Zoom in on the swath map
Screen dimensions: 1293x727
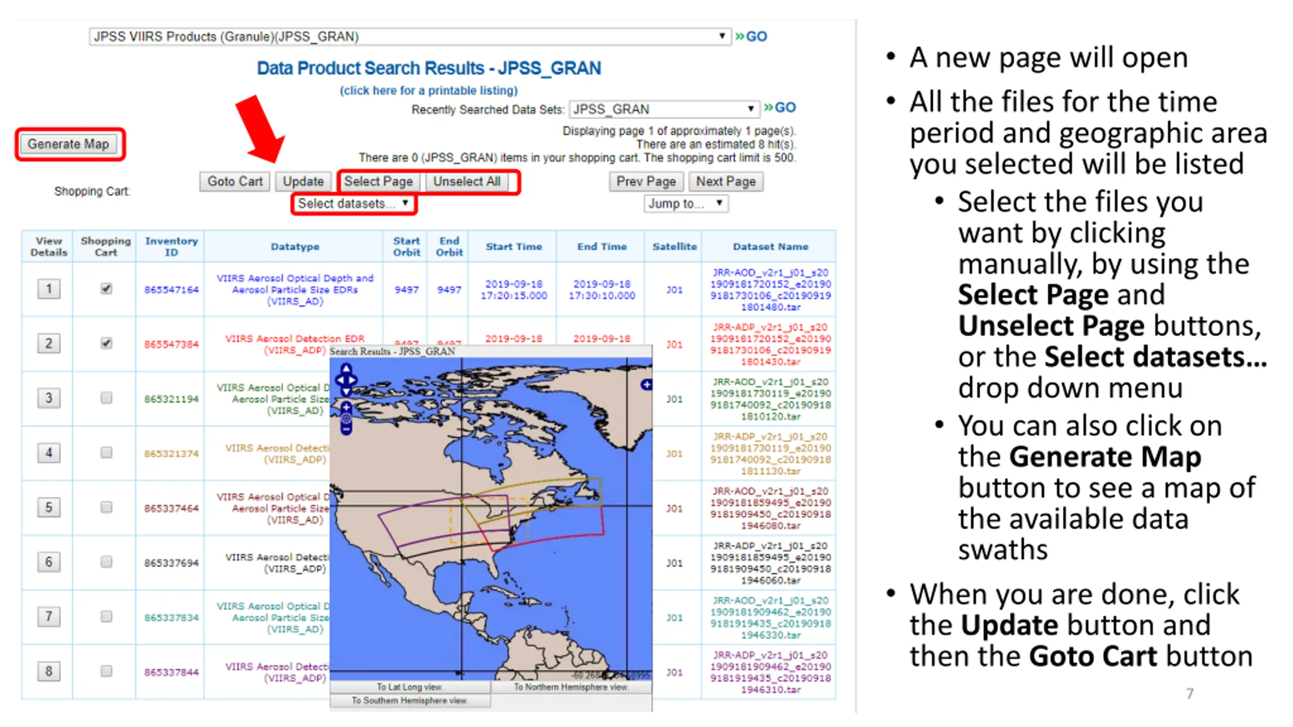346,406
